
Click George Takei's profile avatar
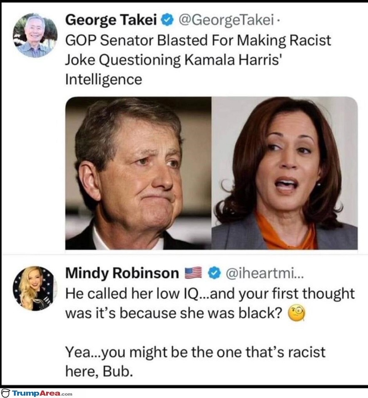pyautogui.click(x=35, y=35)
